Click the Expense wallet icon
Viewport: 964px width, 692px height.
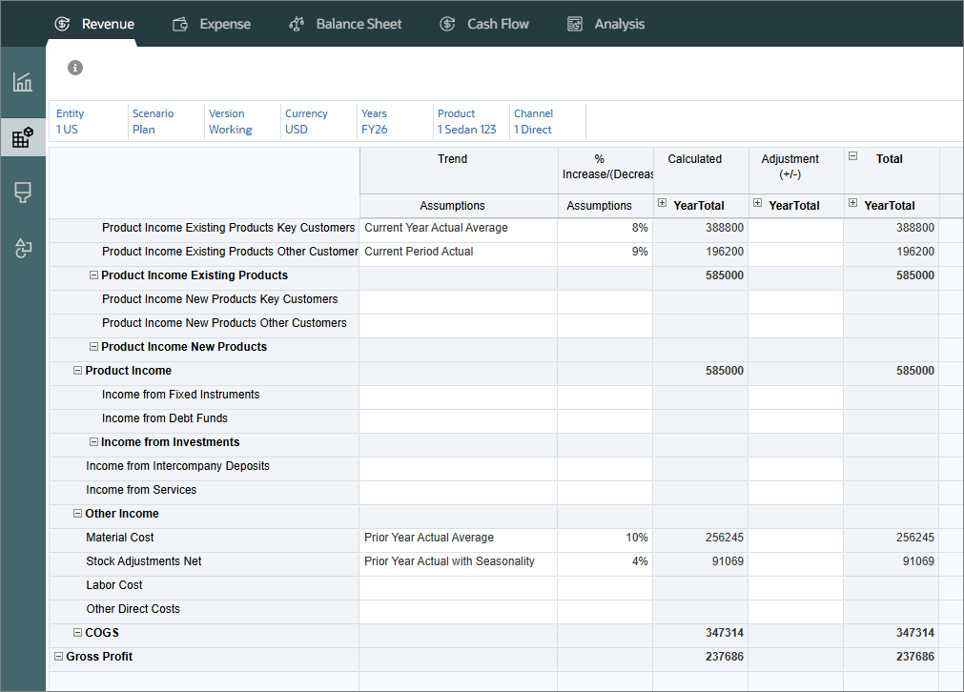coord(180,24)
